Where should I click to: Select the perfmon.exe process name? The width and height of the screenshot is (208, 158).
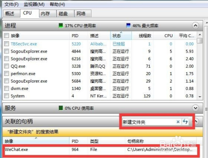coord(23,73)
